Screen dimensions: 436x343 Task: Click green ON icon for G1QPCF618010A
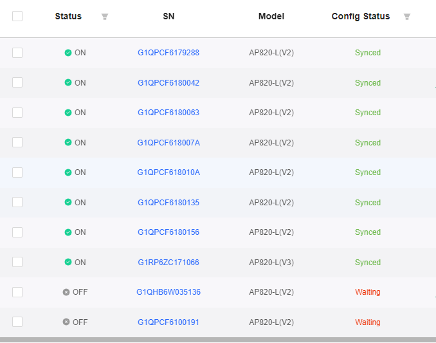[68, 172]
